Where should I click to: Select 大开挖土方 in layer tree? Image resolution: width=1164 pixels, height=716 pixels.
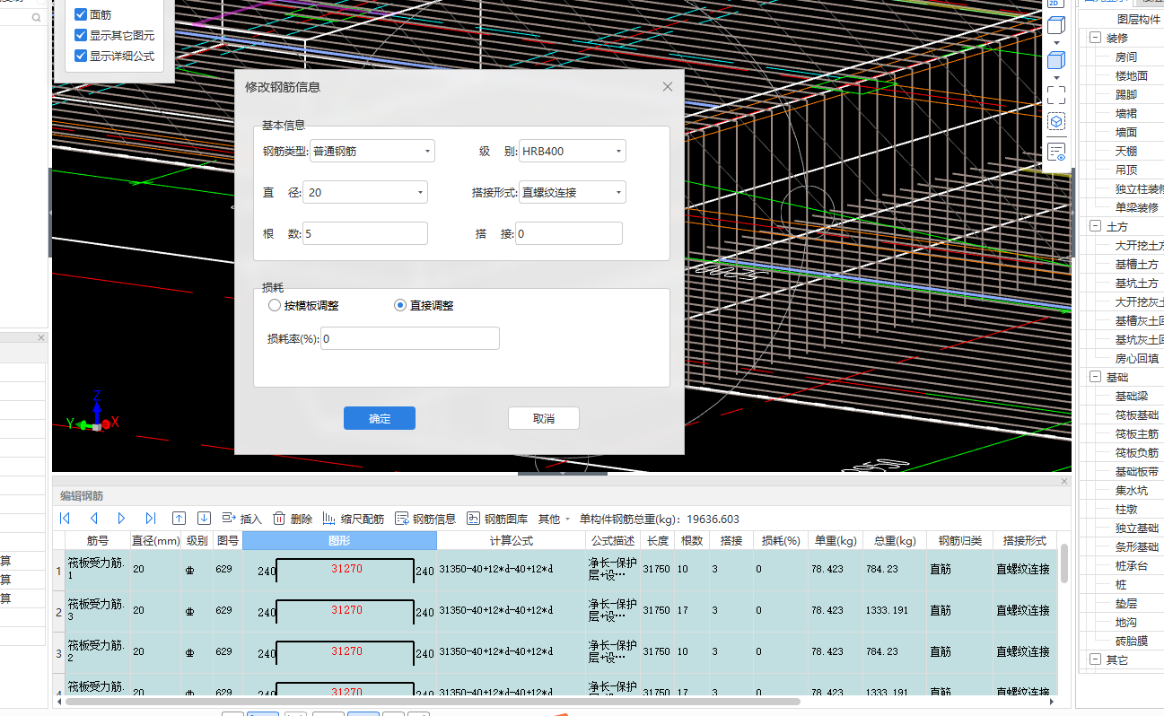click(1140, 245)
